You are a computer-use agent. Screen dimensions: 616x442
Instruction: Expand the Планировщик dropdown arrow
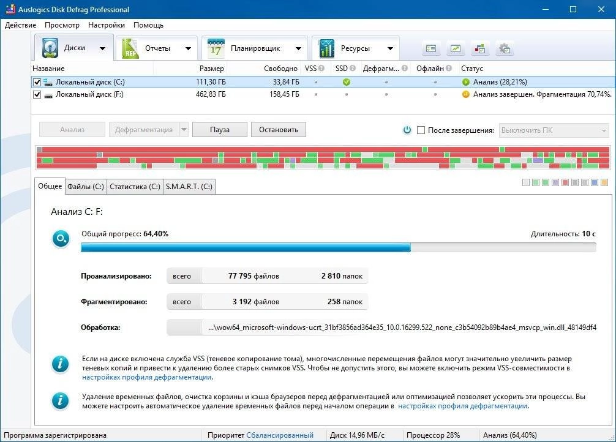299,49
